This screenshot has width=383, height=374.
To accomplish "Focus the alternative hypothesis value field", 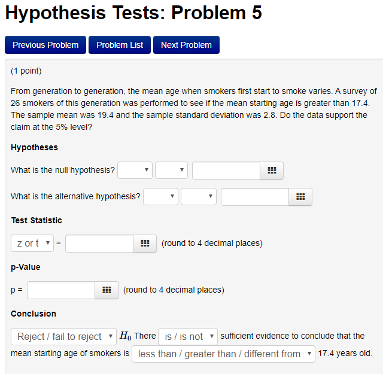I will tap(255, 197).
